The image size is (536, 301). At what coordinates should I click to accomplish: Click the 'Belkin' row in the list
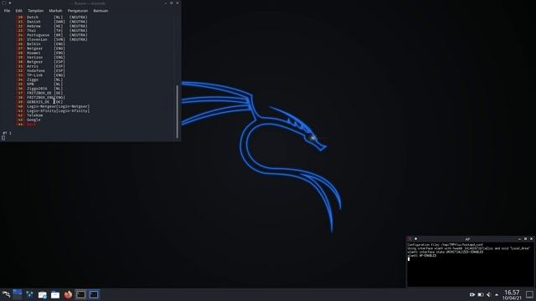[x=41, y=43]
